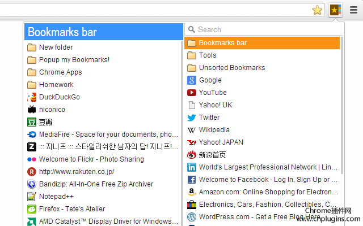Open the New folder folder
363x226 pixels.
(x=103, y=47)
